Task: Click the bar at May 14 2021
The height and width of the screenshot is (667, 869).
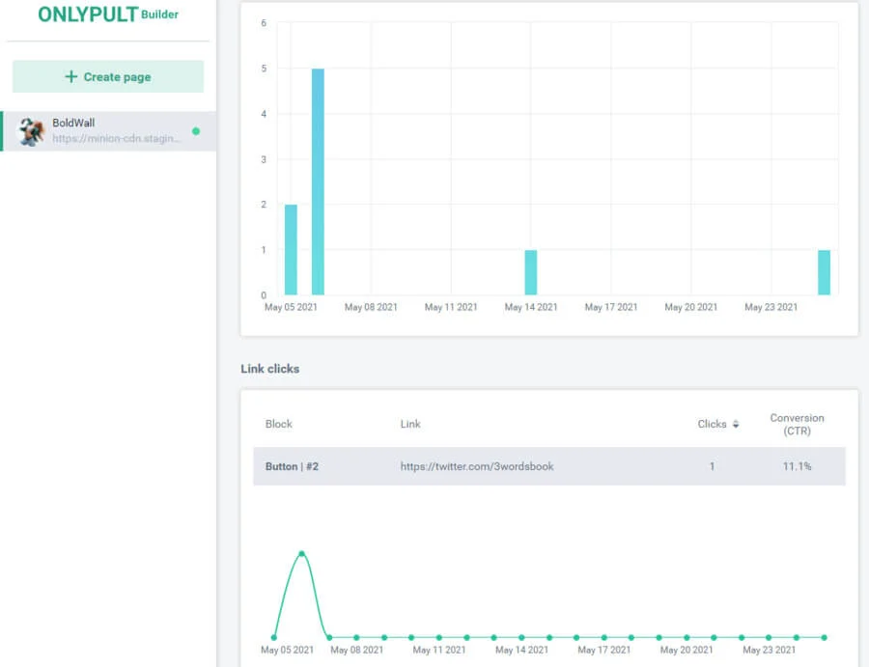Action: tap(531, 273)
